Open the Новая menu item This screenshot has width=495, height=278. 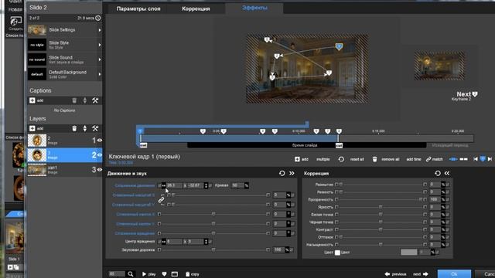(x=15, y=9)
